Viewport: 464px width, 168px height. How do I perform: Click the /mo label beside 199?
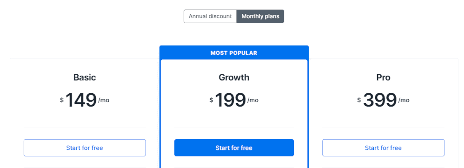point(253,100)
